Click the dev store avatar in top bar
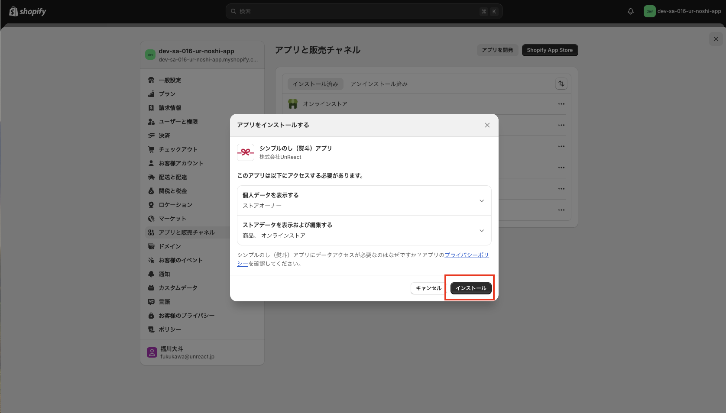 click(x=649, y=11)
